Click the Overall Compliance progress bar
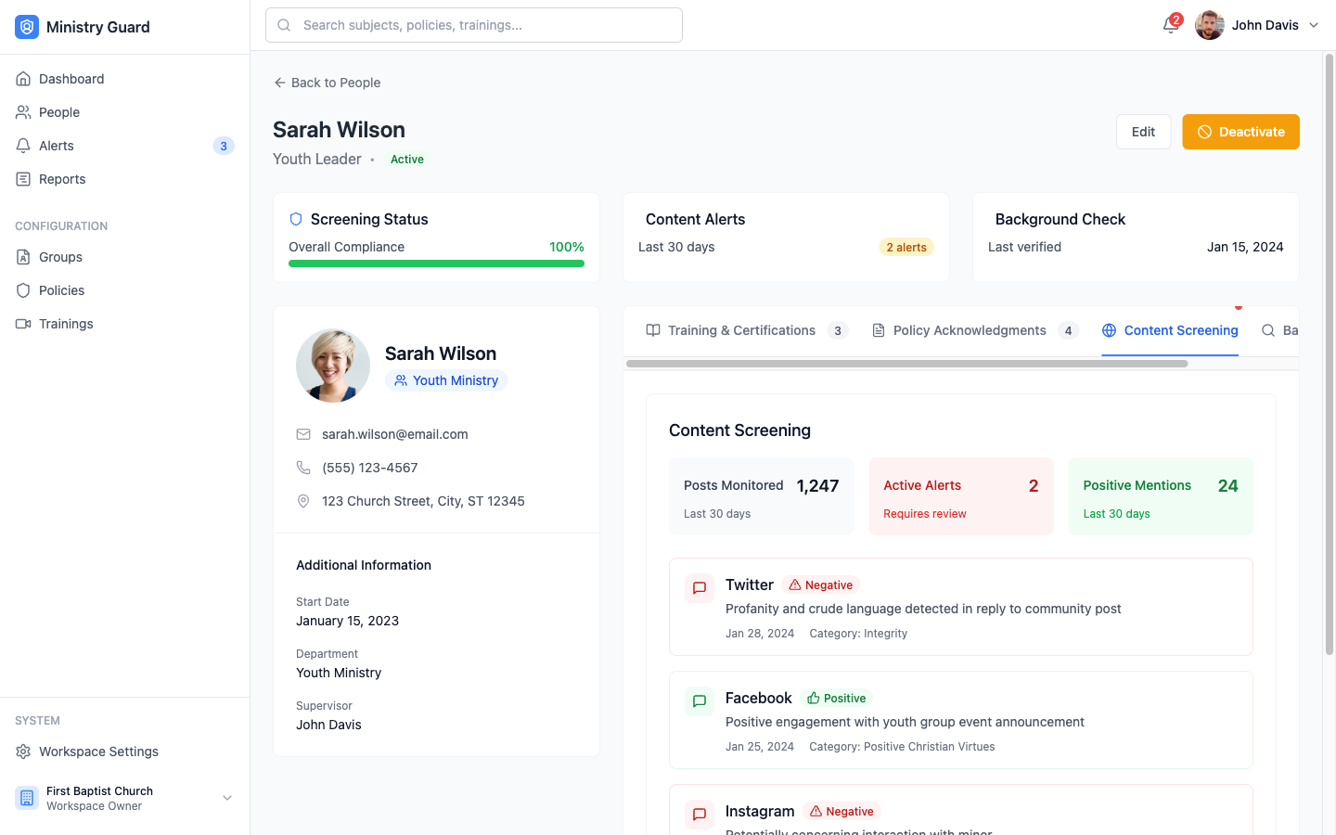Screen dimensions: 1336x835 click(436, 263)
